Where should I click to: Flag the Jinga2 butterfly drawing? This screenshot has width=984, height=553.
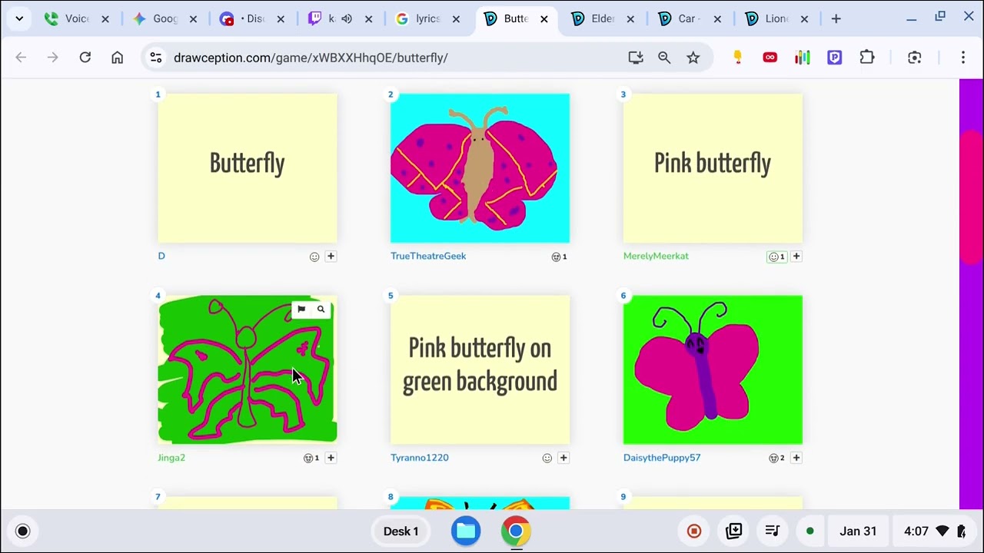point(301,310)
